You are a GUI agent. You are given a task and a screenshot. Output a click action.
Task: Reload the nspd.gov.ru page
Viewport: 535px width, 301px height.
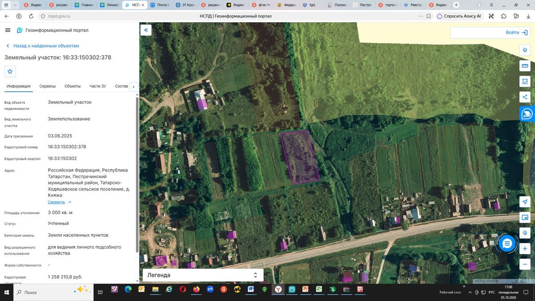coord(31,16)
